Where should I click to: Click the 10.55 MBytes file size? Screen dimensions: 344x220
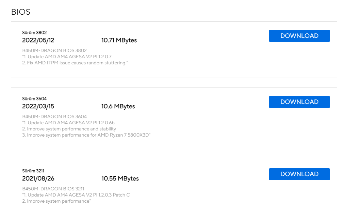click(x=120, y=178)
